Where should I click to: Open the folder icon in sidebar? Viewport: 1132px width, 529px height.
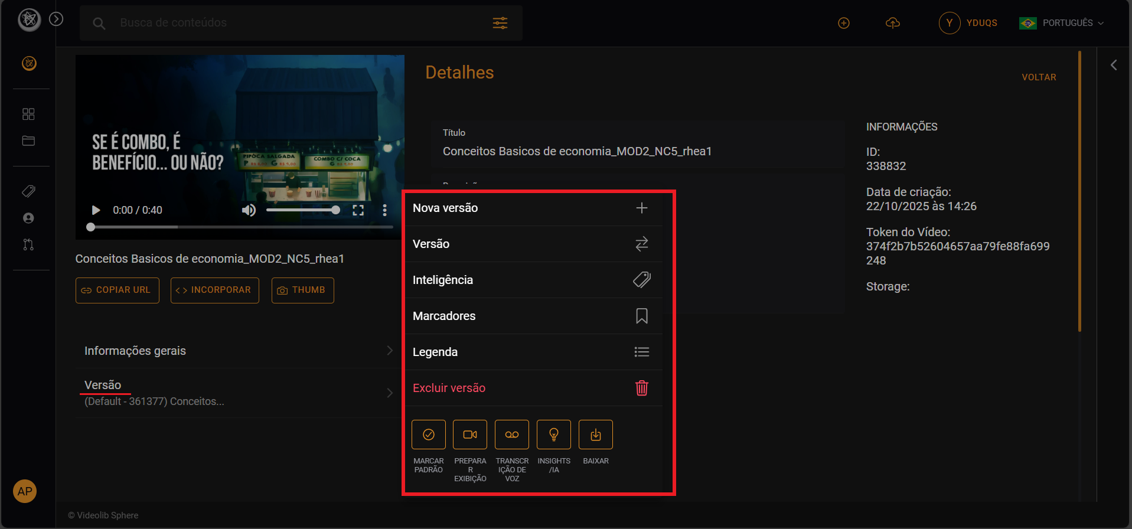tap(28, 141)
